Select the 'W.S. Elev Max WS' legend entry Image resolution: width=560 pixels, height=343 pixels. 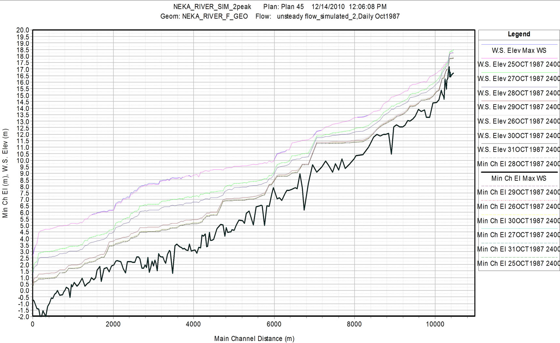tap(519, 50)
